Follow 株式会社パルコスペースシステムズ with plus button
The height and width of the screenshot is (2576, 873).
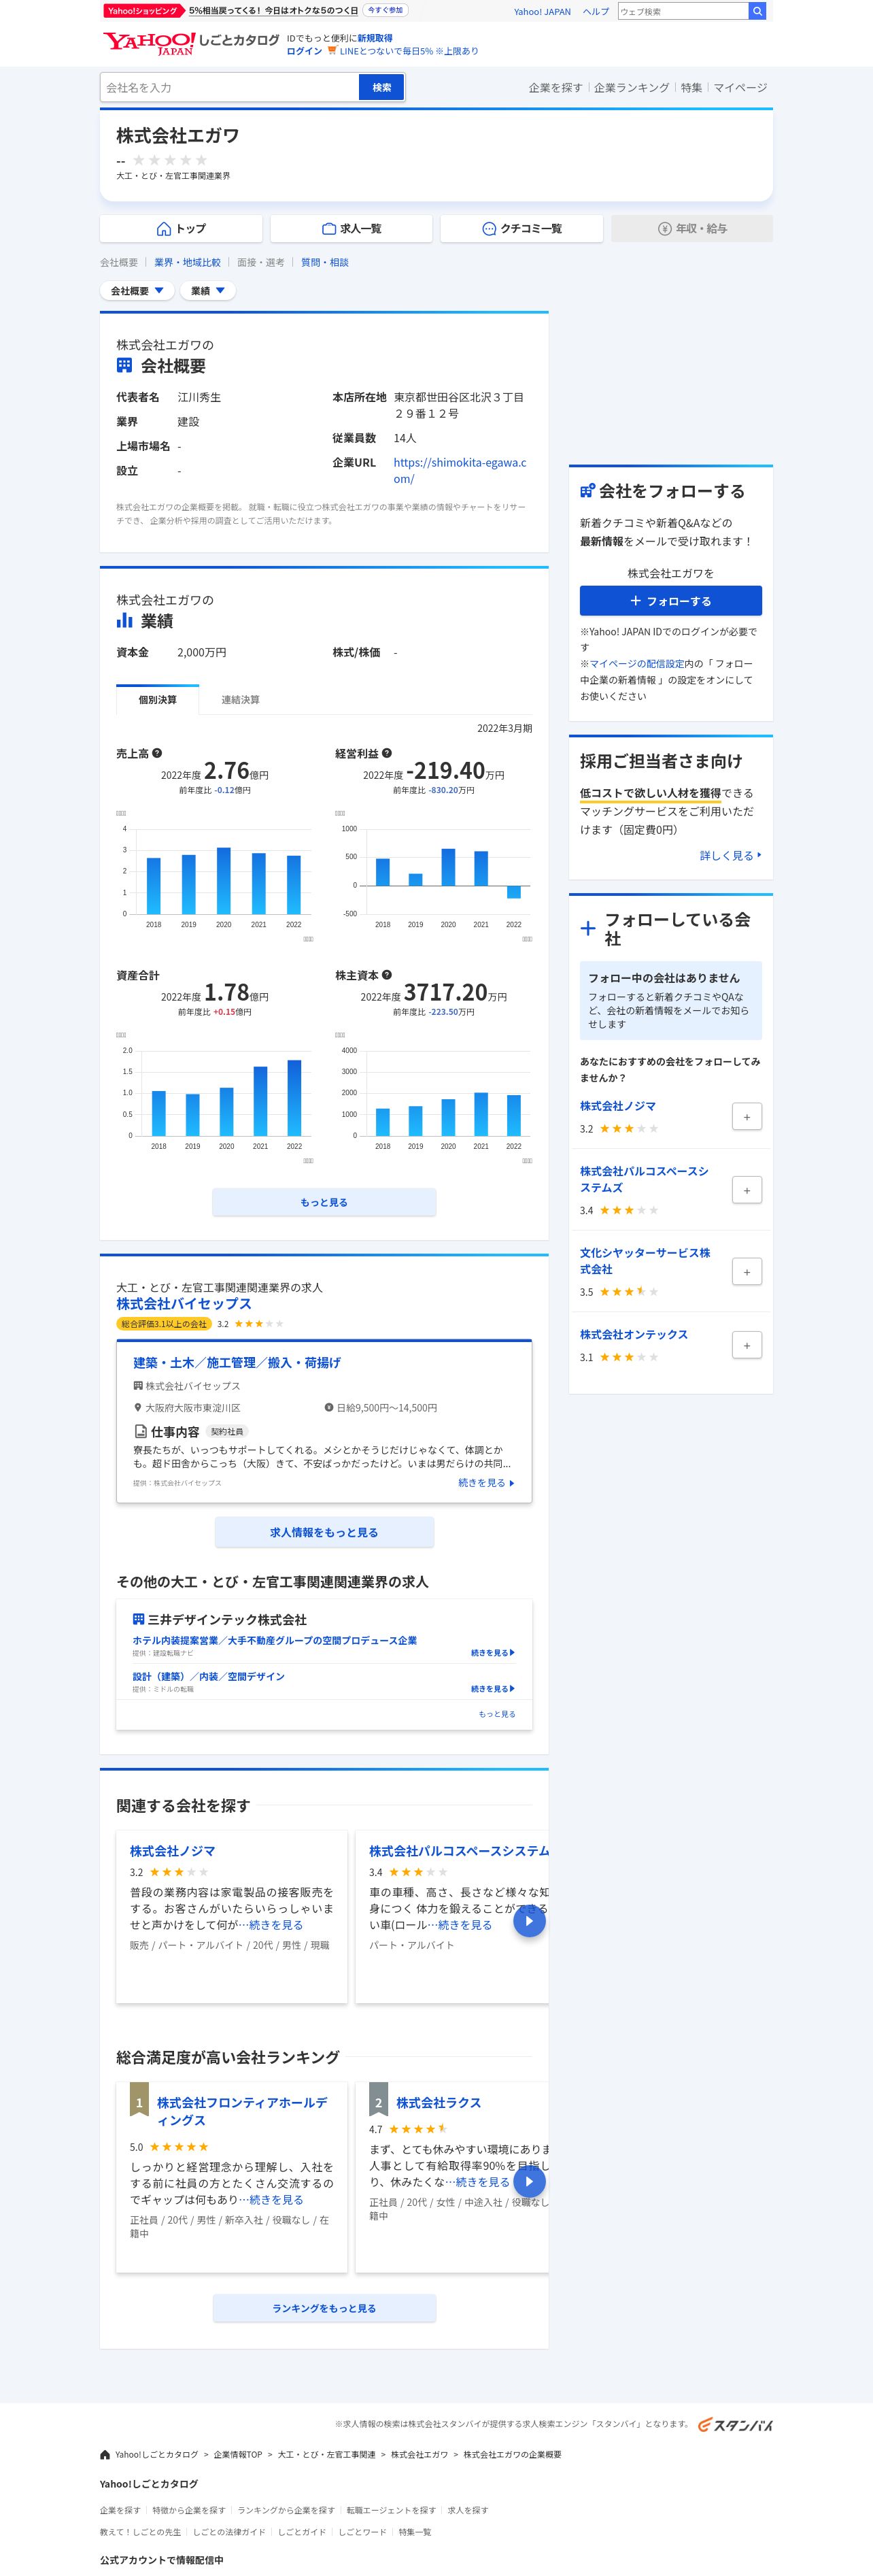point(747,1190)
